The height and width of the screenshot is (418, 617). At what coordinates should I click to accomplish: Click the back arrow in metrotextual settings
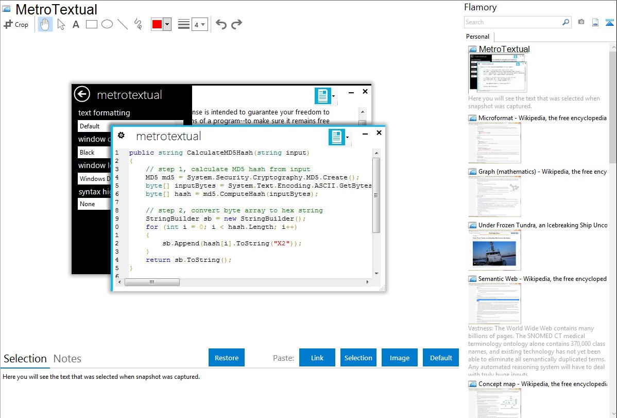[82, 94]
